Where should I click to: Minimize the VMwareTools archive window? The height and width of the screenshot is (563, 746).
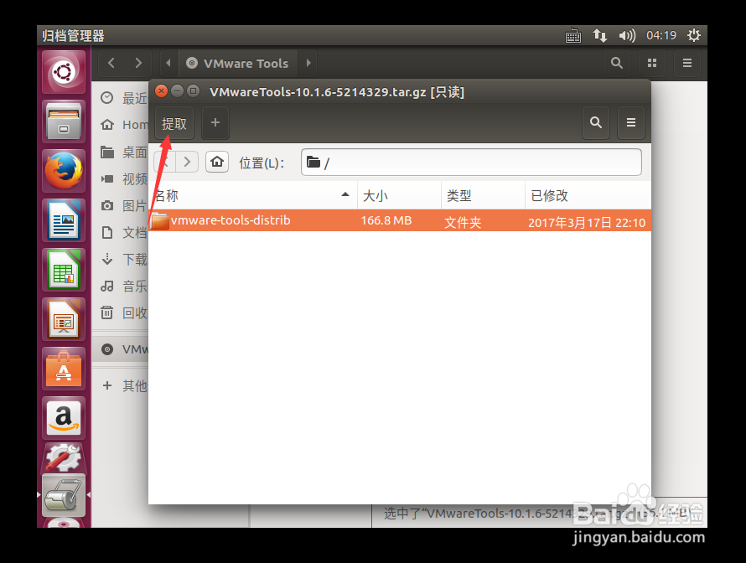point(177,90)
